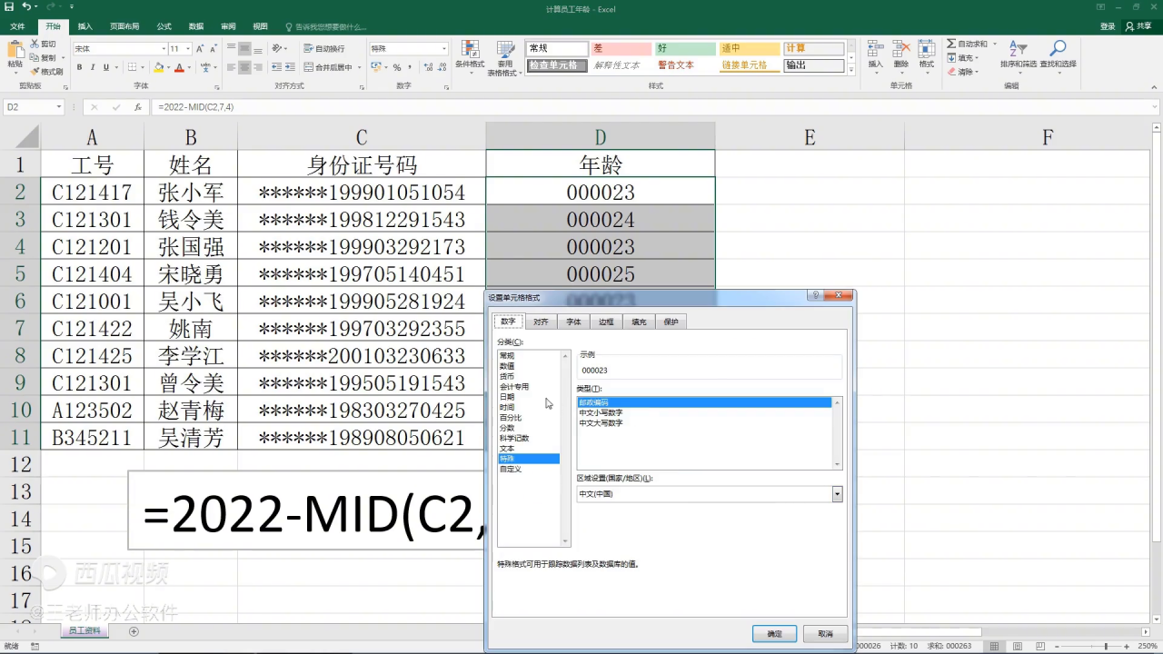Switch to the 对齐 tab in the dialog
This screenshot has height=654, width=1163.
point(541,322)
